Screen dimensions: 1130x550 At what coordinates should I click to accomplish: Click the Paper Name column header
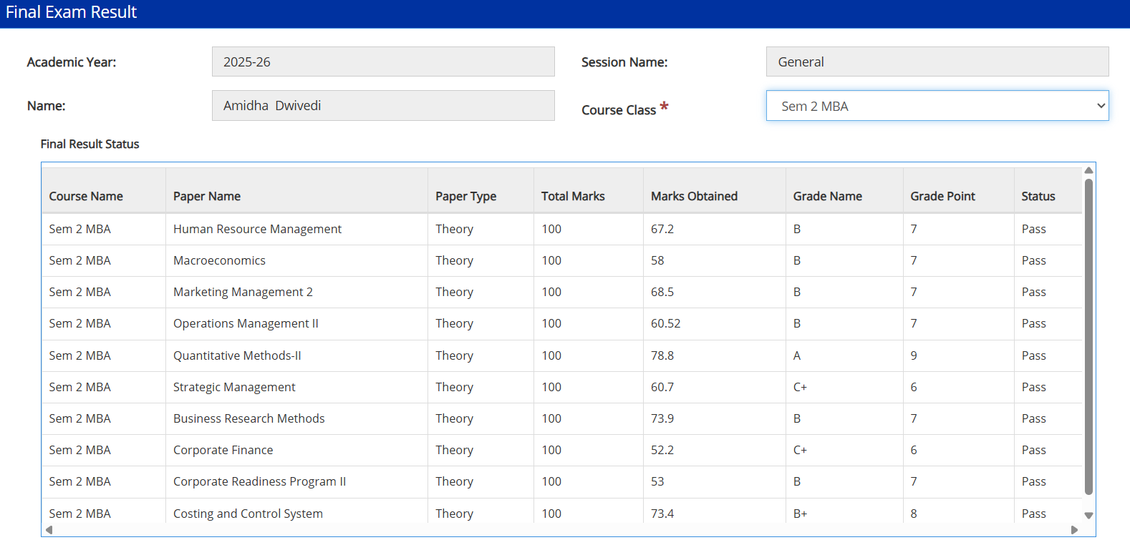(x=207, y=196)
